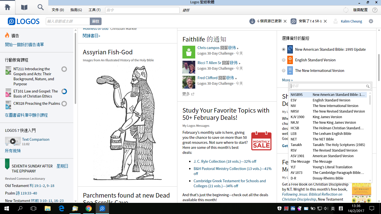Open the 文件 (D) menu

click(x=58, y=10)
